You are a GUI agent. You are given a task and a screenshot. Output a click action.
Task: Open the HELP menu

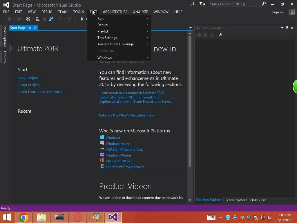[x=178, y=12]
